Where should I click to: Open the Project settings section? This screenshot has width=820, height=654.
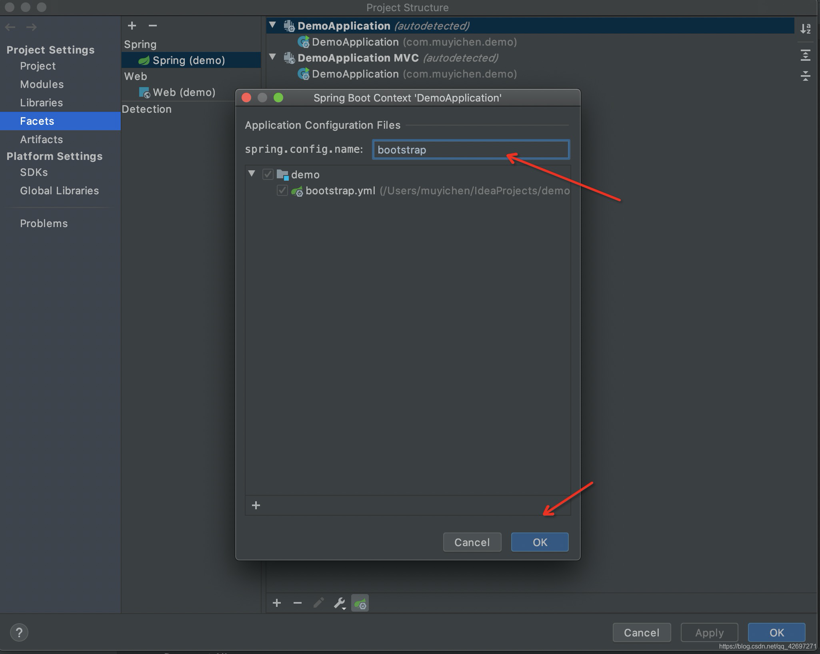(38, 66)
